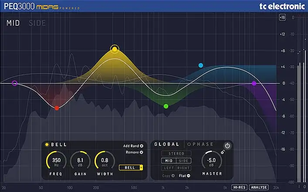Reset EQ with the Flat button
308x192 pixels.
click(184, 175)
